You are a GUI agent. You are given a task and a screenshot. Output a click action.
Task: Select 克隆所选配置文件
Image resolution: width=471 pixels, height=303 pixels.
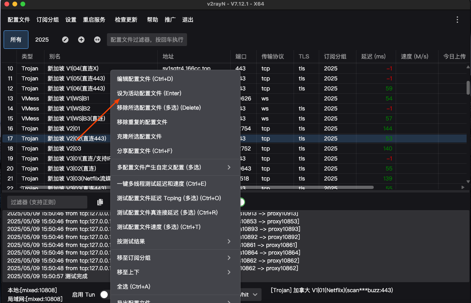[x=175, y=136]
